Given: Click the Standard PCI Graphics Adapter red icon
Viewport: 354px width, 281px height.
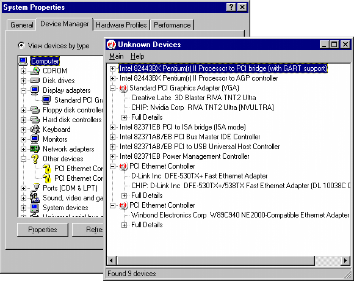Looking at the screenshot, I should point(123,88).
